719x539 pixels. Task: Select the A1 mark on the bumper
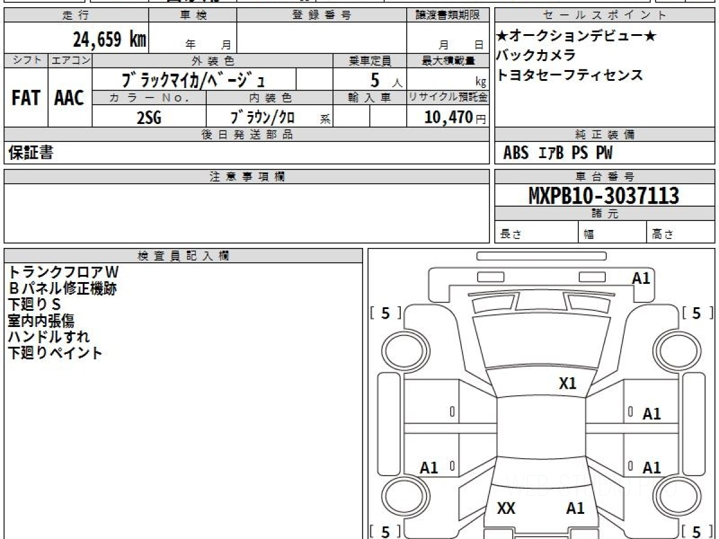[641, 278]
